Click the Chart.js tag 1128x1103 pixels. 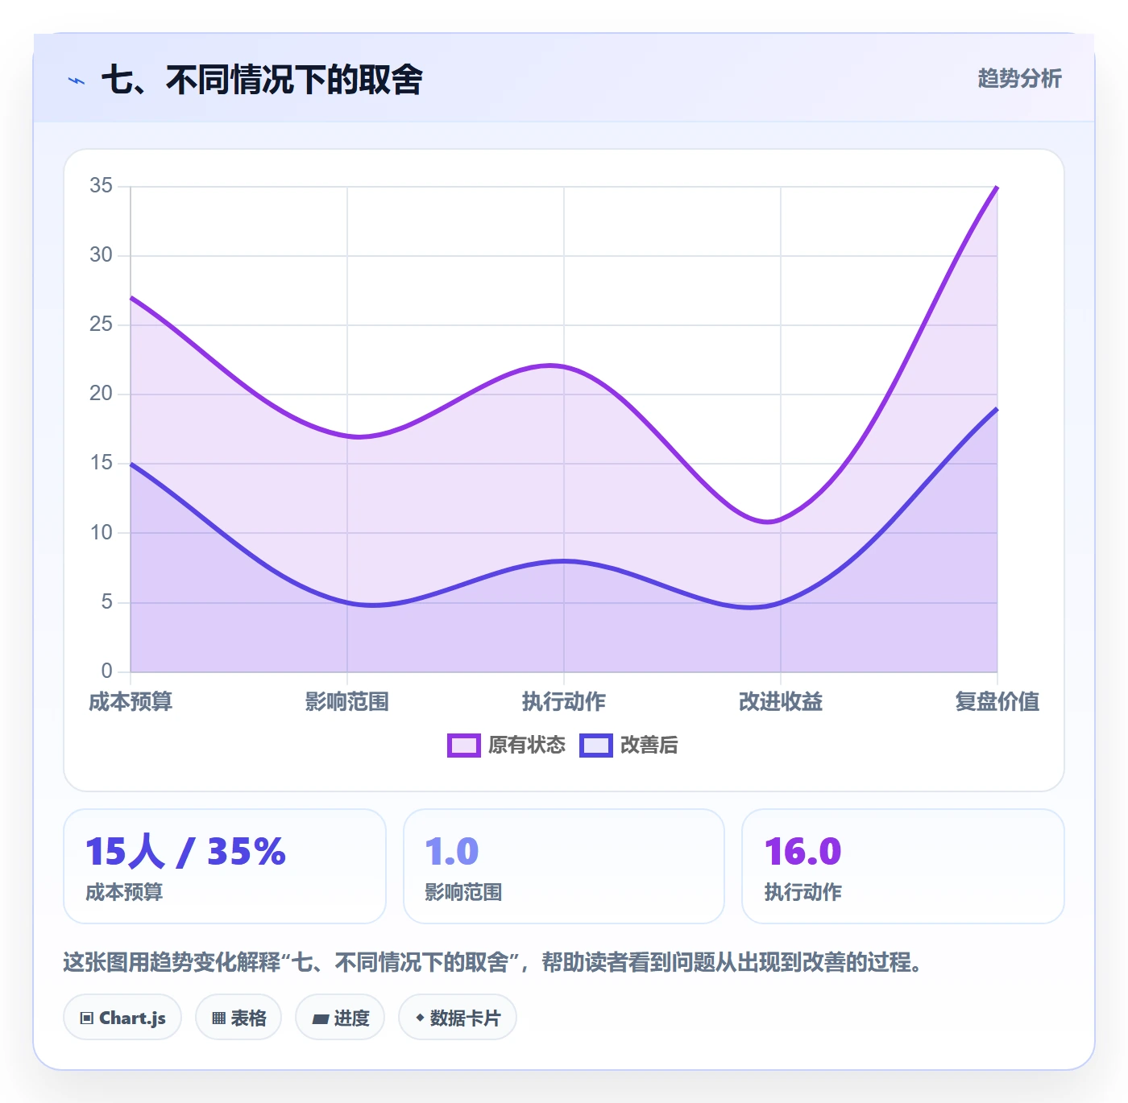click(x=122, y=1018)
